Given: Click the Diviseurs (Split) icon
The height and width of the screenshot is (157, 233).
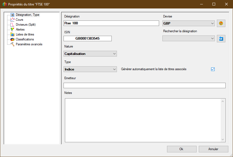Looking at the screenshot, I should [x=12, y=25].
